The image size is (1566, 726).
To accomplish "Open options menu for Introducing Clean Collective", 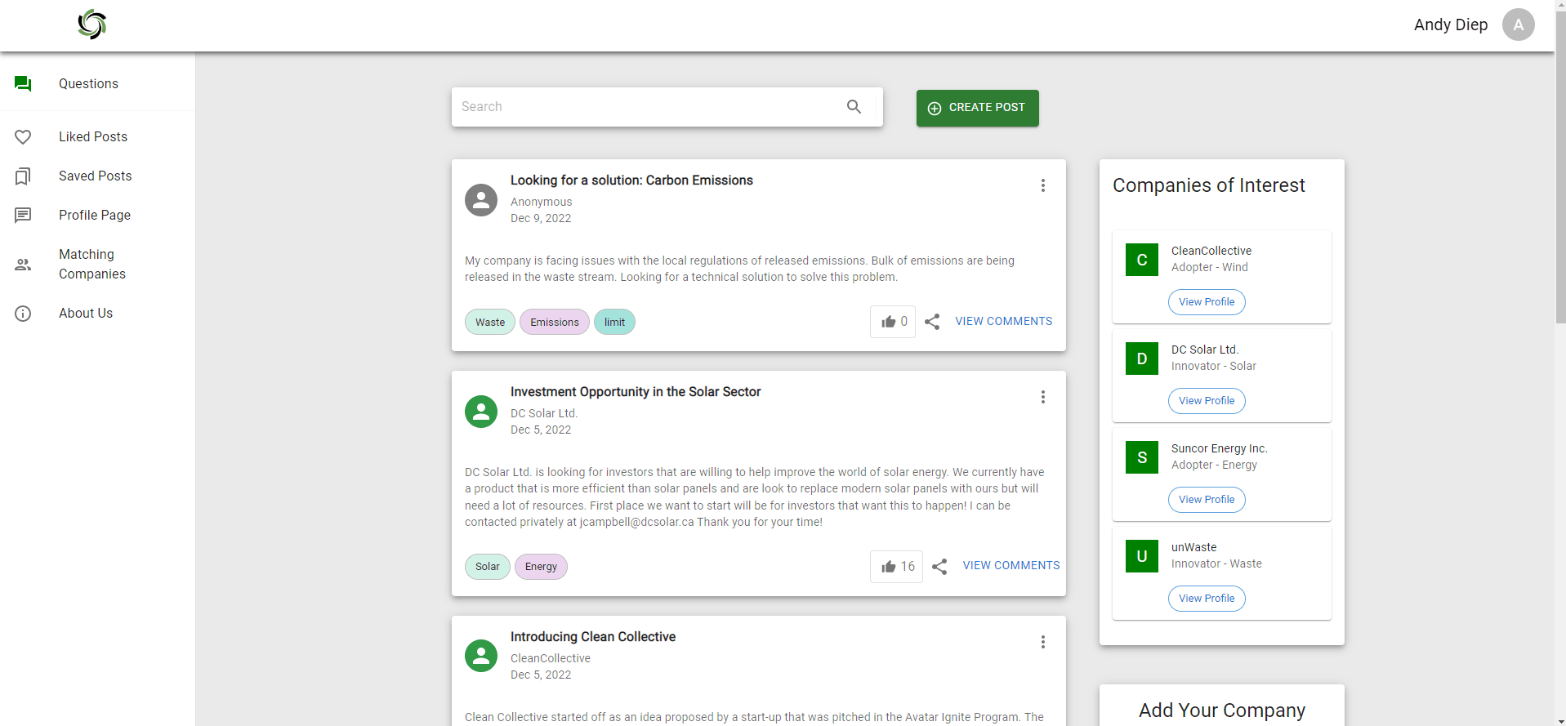I will point(1042,642).
